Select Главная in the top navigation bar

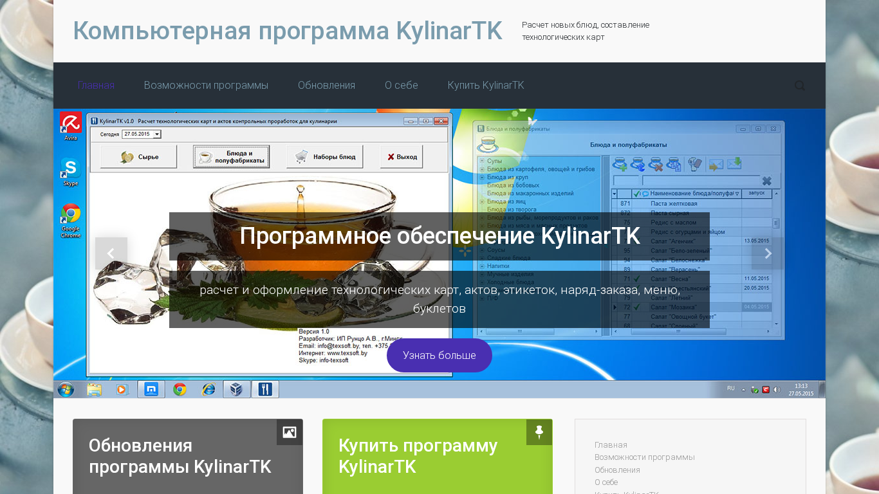(96, 86)
